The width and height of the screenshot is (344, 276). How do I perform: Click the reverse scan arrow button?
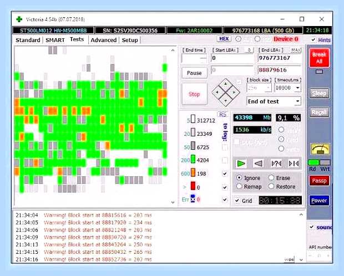pos(259,163)
